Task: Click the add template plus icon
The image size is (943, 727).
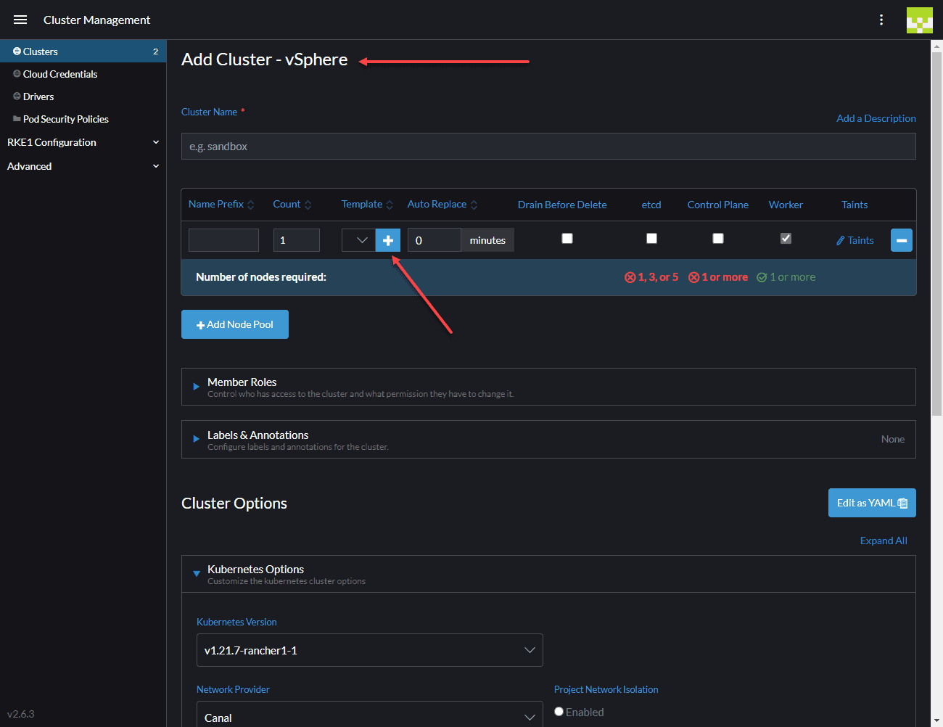Action: coord(388,240)
